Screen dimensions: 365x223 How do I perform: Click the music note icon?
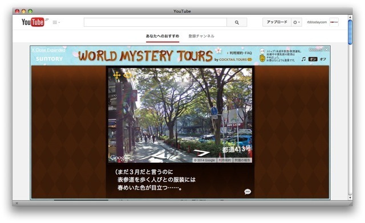tap(303, 59)
